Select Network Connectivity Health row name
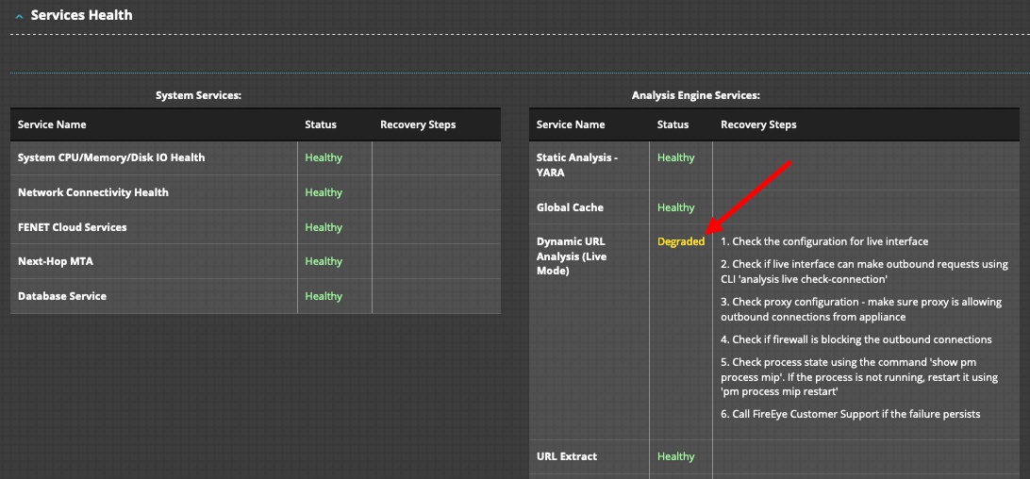 coord(93,192)
